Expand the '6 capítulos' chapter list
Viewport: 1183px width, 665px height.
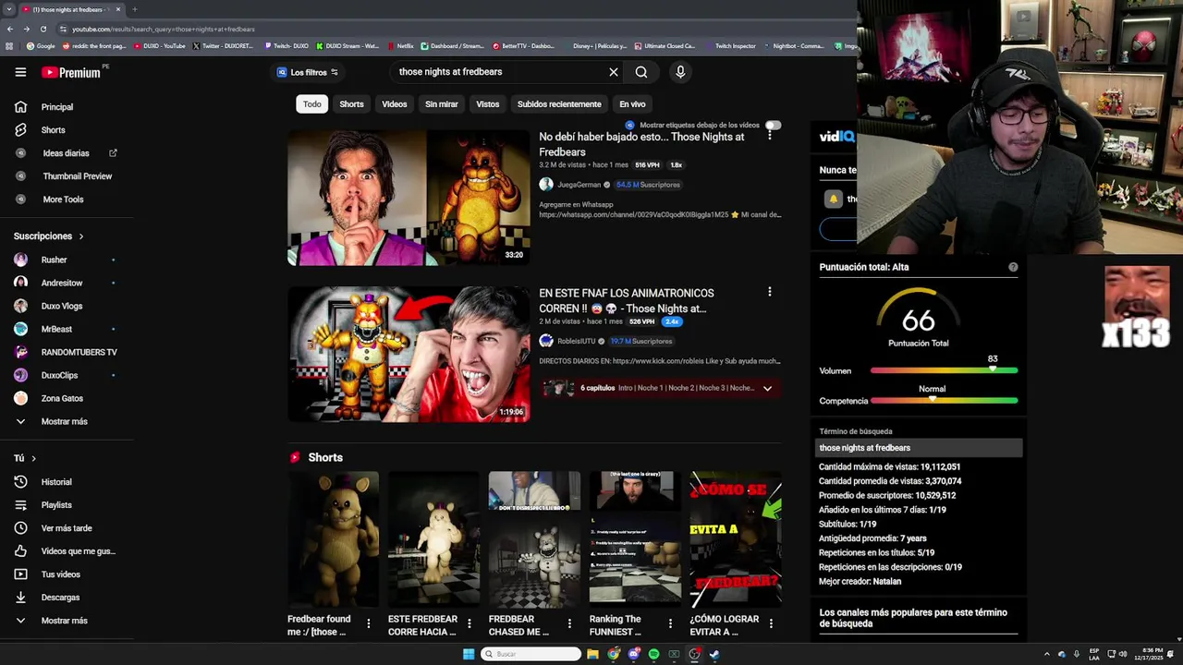[767, 388]
